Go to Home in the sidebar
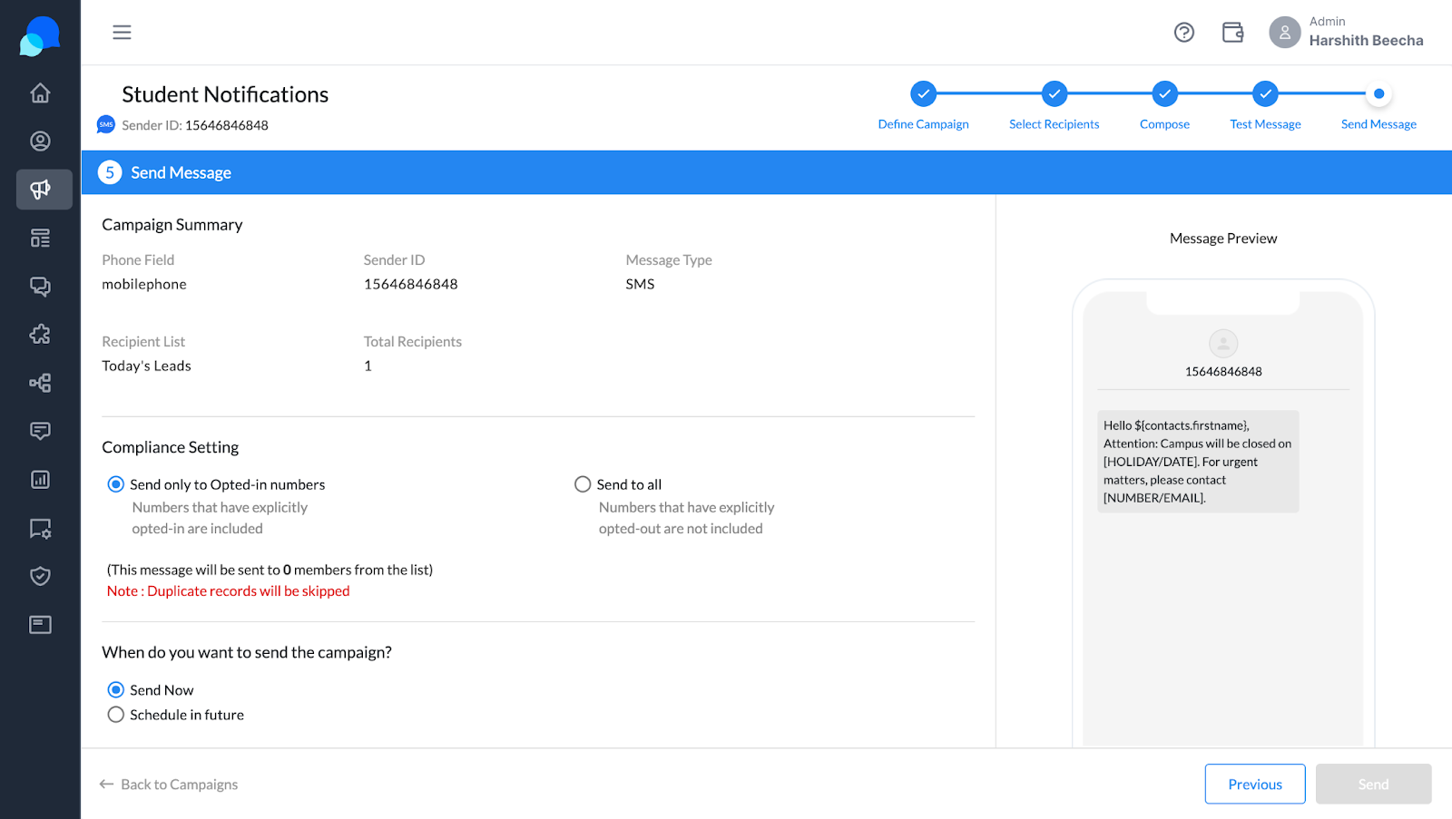 click(x=40, y=93)
